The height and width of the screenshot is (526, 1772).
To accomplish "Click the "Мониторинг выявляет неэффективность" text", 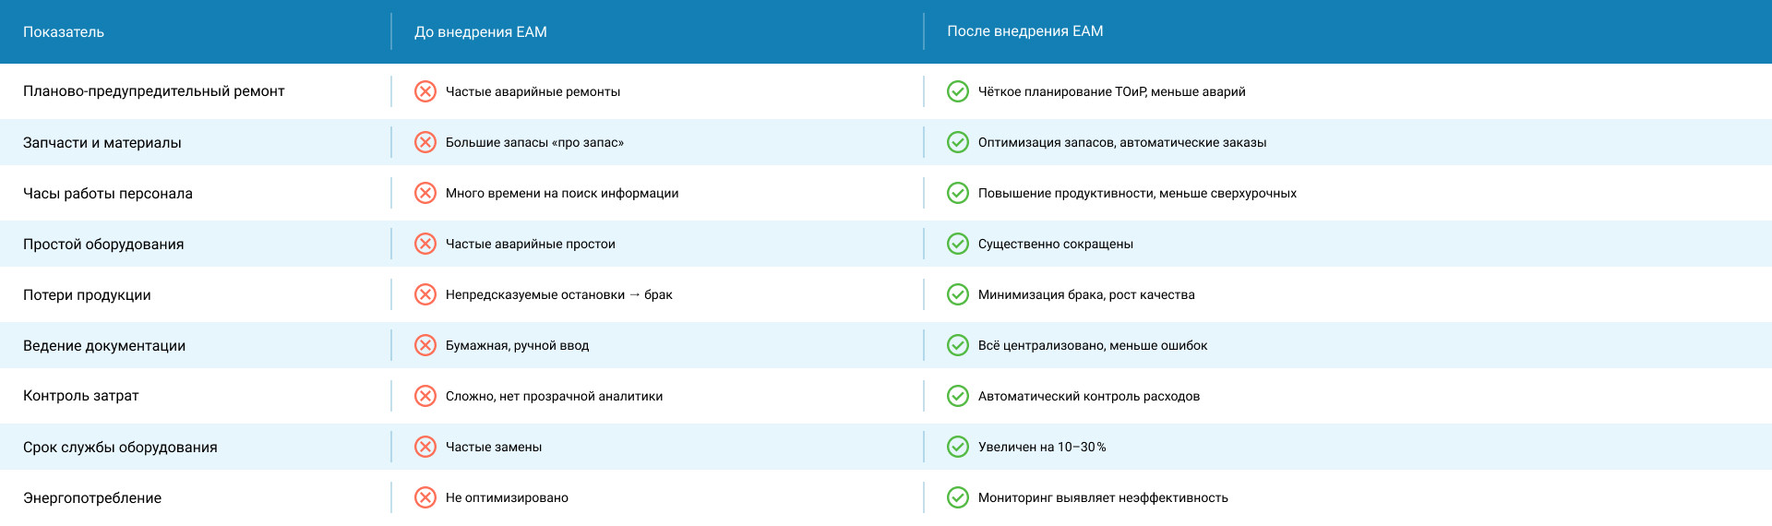I will tap(1103, 497).
